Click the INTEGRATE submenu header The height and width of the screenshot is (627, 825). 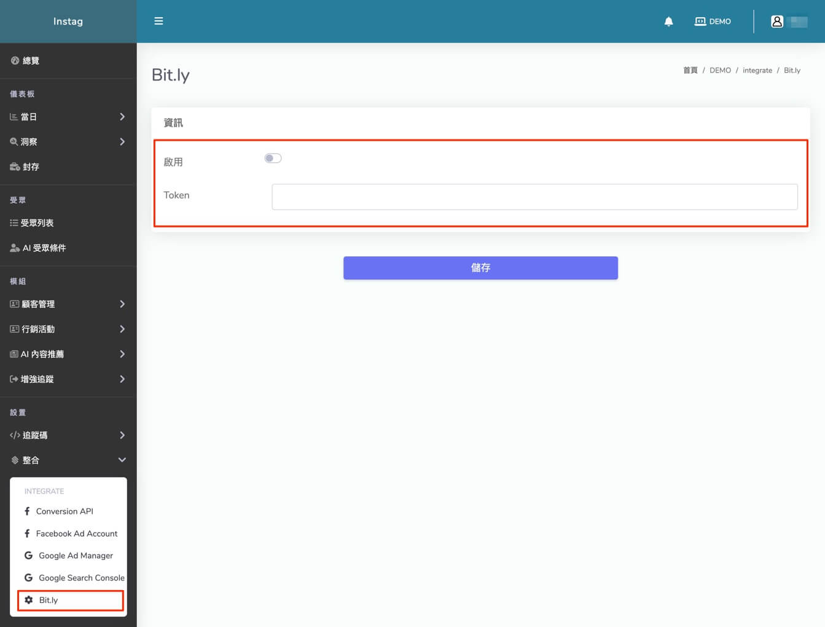tap(44, 491)
